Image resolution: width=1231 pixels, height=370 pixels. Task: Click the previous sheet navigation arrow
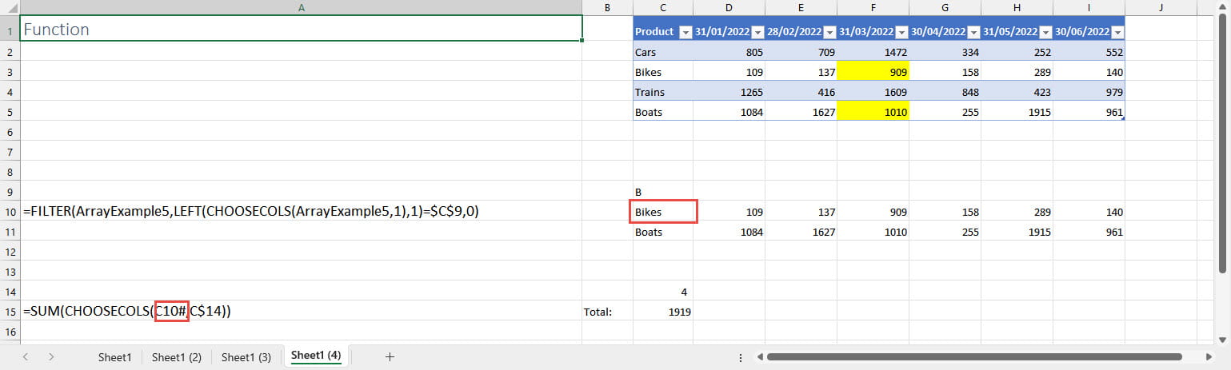(26, 357)
